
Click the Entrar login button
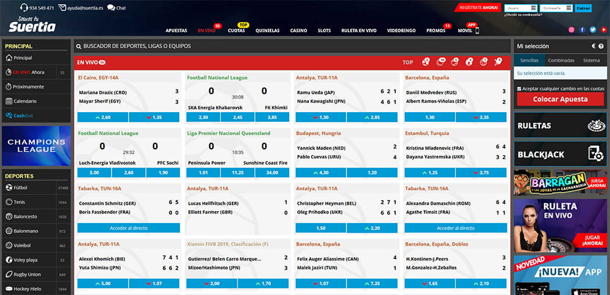click(583, 8)
